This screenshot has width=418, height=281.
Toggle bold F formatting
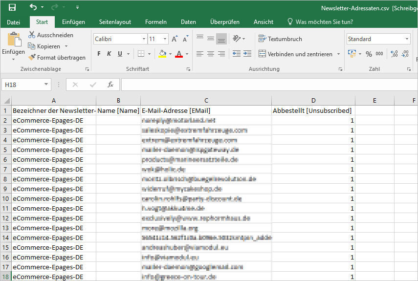point(99,54)
